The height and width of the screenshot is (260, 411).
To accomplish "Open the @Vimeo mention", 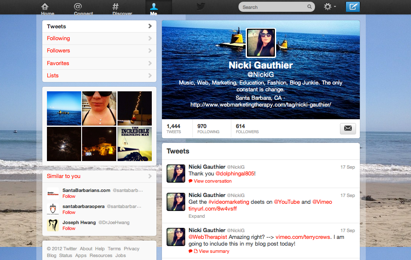I will (322, 202).
